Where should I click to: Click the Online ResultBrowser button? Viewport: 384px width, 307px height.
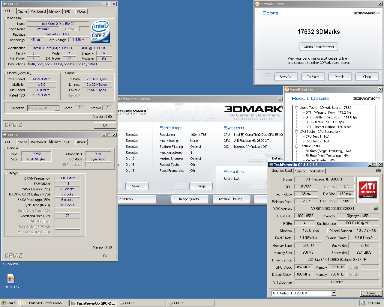pyautogui.click(x=319, y=47)
